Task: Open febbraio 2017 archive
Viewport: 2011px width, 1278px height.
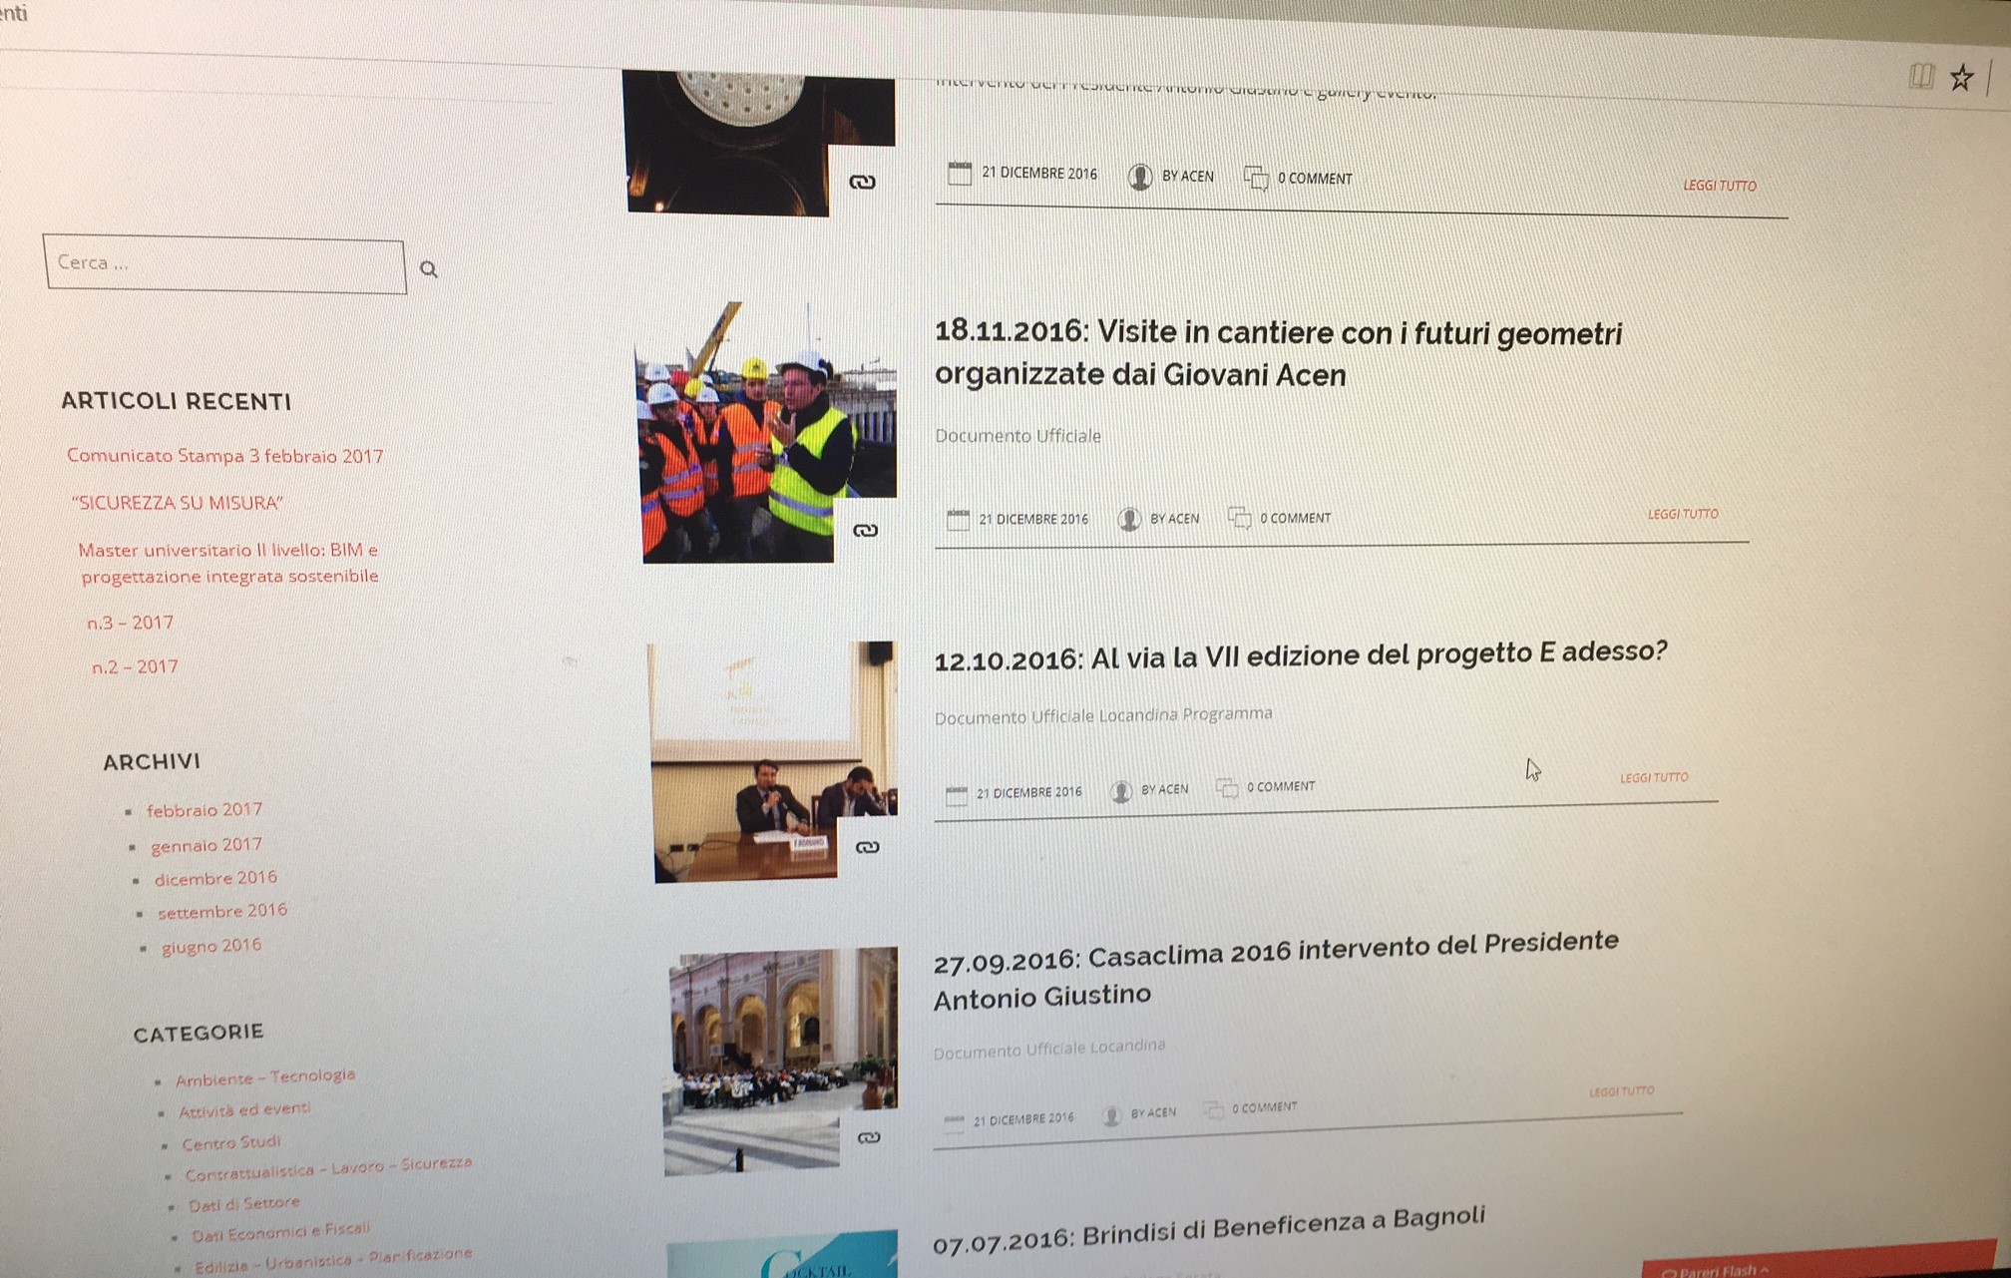Action: click(203, 810)
